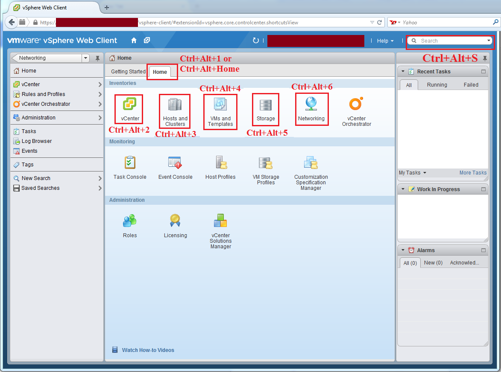This screenshot has height=372, width=501.
Task: Expand vCenter in the navigator
Action: click(x=100, y=84)
